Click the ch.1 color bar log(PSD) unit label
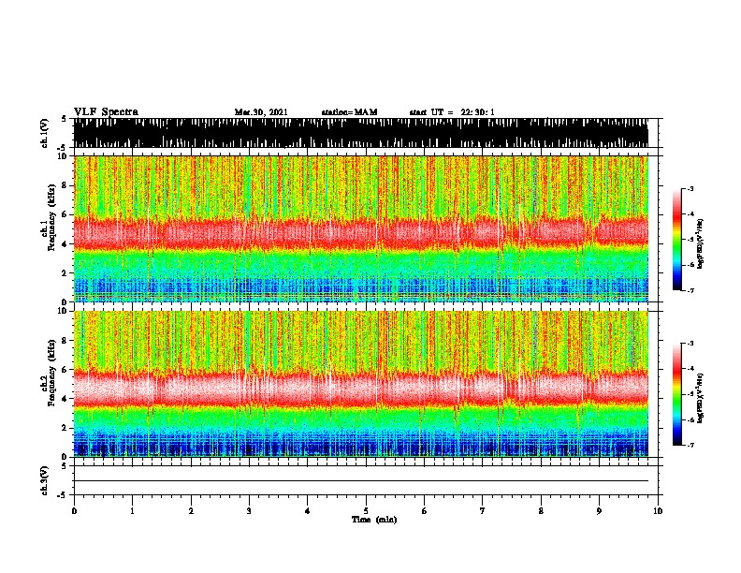 701,243
